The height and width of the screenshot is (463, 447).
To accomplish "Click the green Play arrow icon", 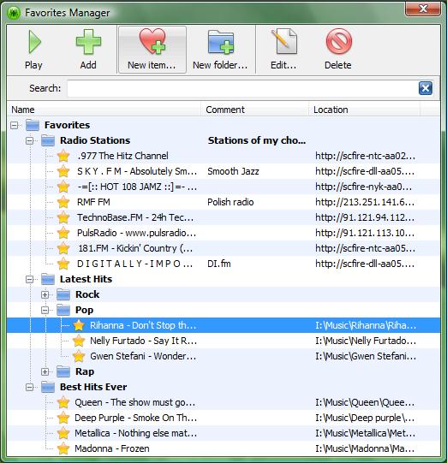I will pos(34,42).
